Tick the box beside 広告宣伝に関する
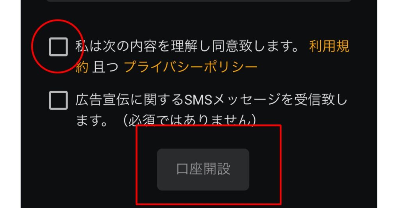The height and width of the screenshot is (208, 400). [x=59, y=100]
